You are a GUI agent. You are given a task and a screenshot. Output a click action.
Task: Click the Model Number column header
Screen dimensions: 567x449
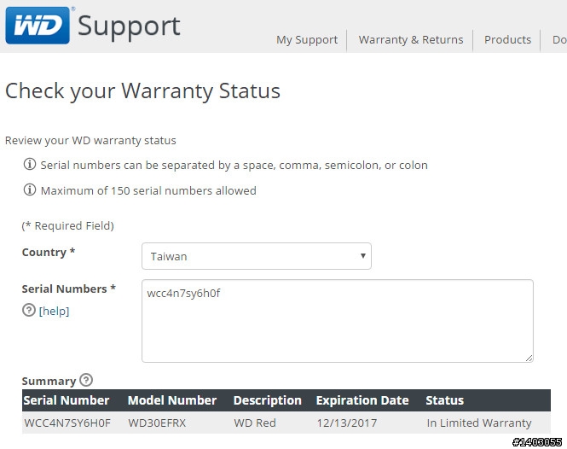click(172, 400)
